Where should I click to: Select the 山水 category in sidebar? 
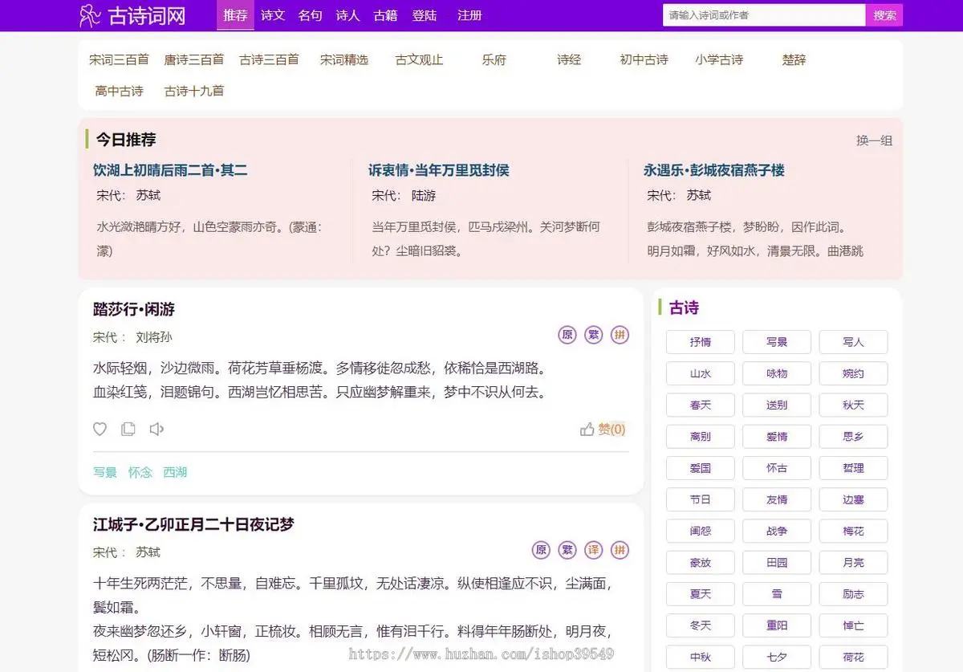[701, 373]
